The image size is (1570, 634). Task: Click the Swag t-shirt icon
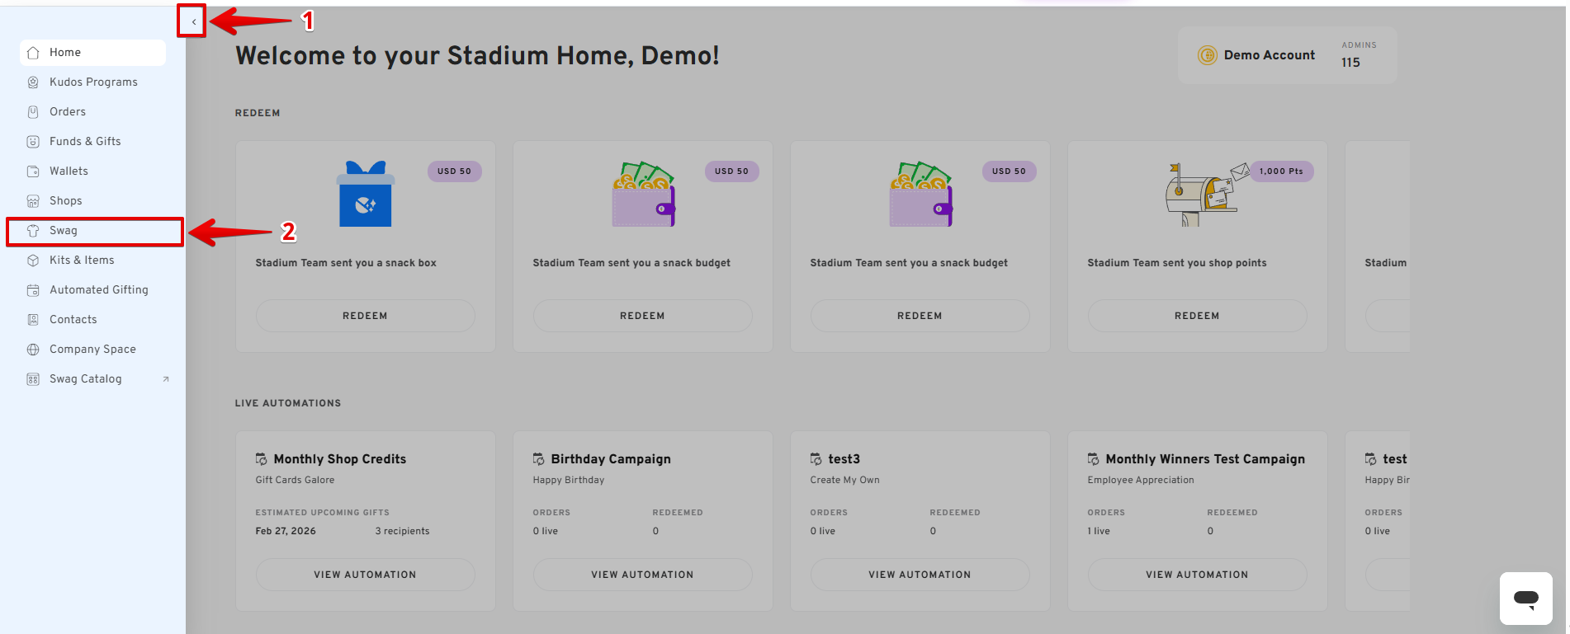pos(33,231)
